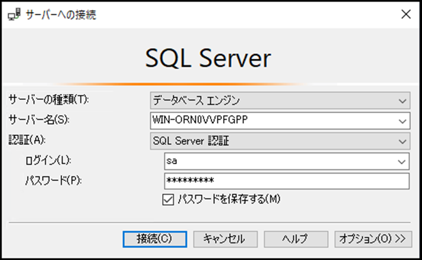Click the login field containing sa

[286, 161]
